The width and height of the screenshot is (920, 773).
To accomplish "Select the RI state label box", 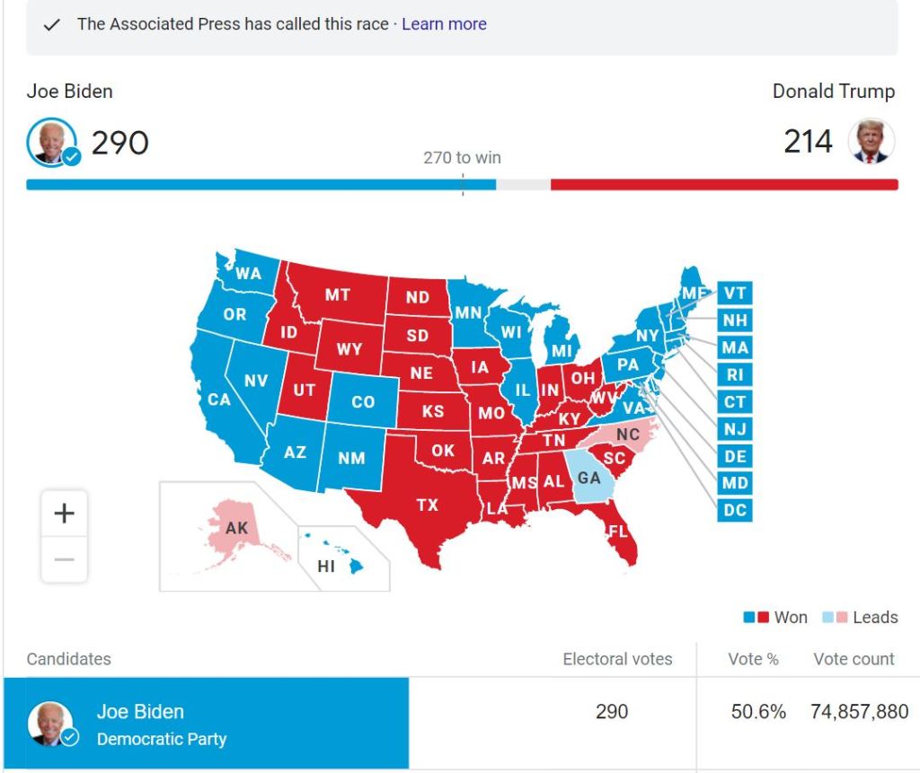I will tap(734, 375).
